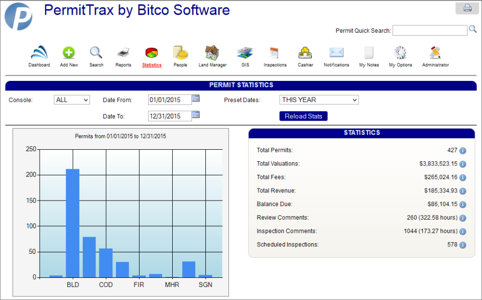Screen dimensions: 482x300
Task: Click the Statistics menu label
Action: click(x=152, y=65)
